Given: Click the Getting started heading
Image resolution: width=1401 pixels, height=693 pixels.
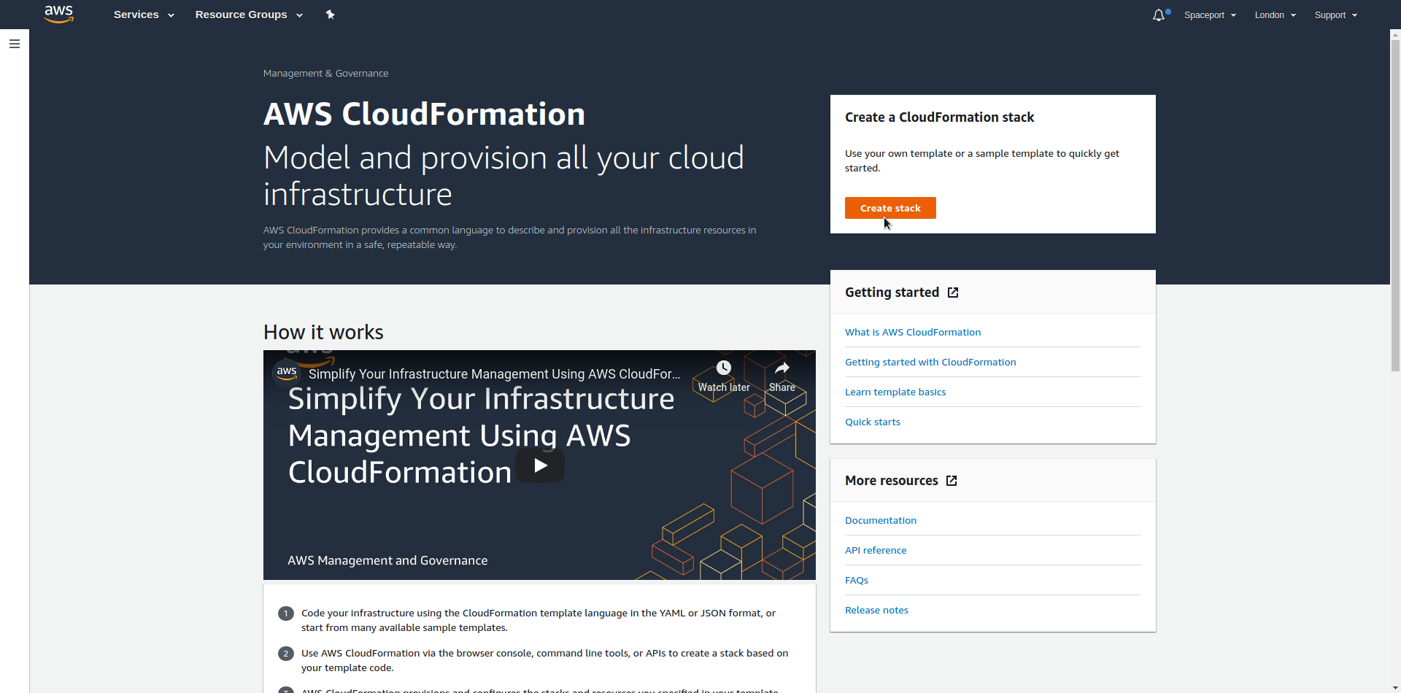Looking at the screenshot, I should coord(892,293).
